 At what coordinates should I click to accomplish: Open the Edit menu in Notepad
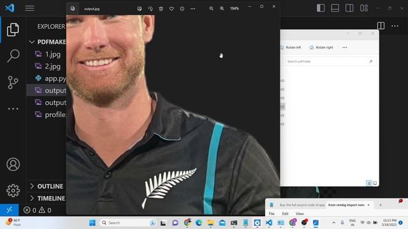[x=285, y=214]
